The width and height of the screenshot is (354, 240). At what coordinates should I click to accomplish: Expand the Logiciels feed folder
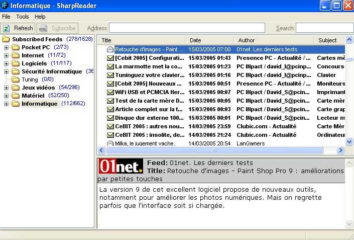click(7, 63)
